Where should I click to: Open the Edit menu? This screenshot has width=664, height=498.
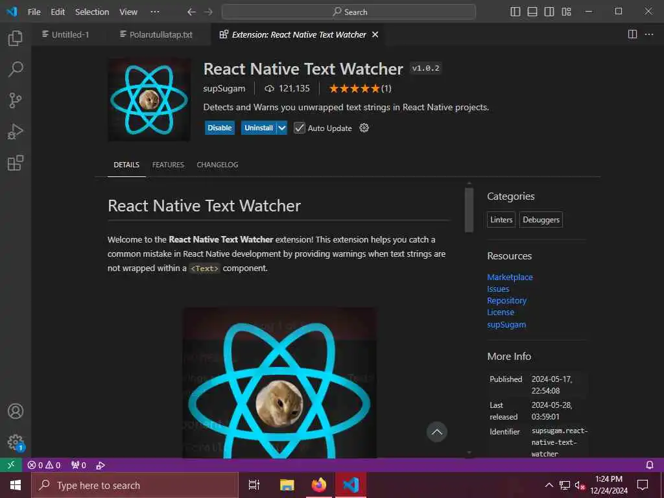click(x=58, y=12)
